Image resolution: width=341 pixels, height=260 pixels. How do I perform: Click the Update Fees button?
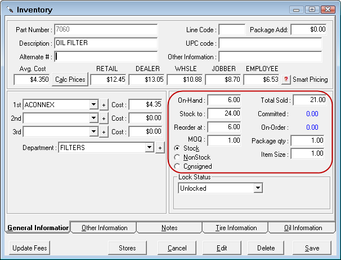click(30, 248)
